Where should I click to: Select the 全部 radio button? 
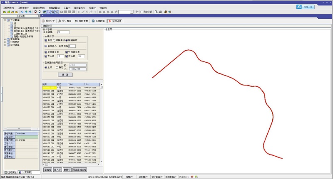46,67
